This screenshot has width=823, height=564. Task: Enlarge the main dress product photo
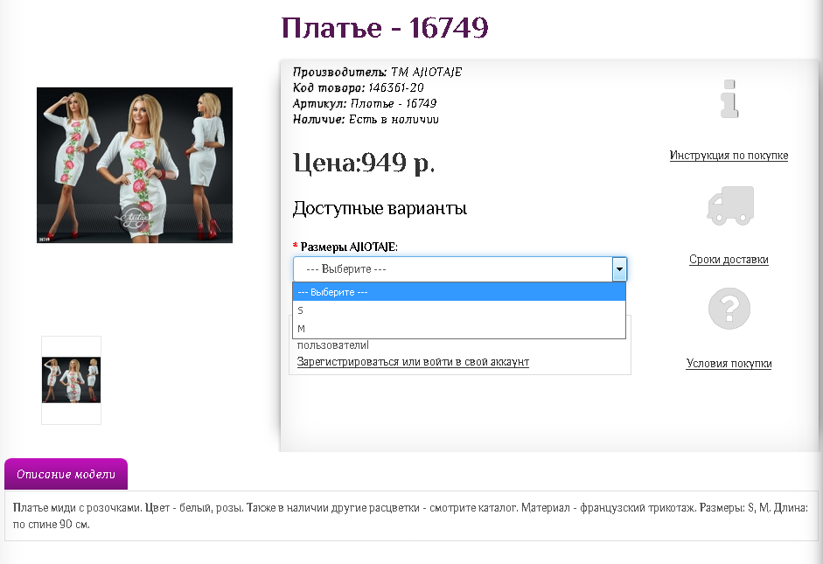click(135, 165)
